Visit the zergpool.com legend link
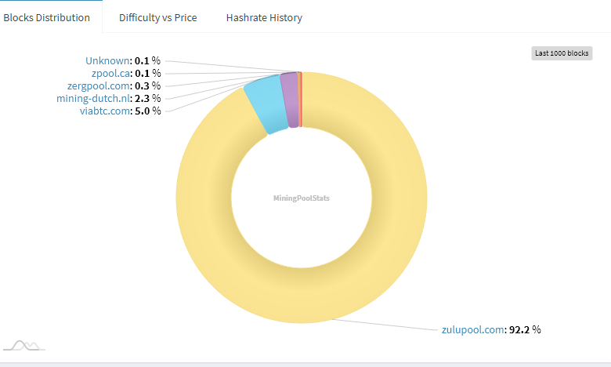 click(x=96, y=85)
